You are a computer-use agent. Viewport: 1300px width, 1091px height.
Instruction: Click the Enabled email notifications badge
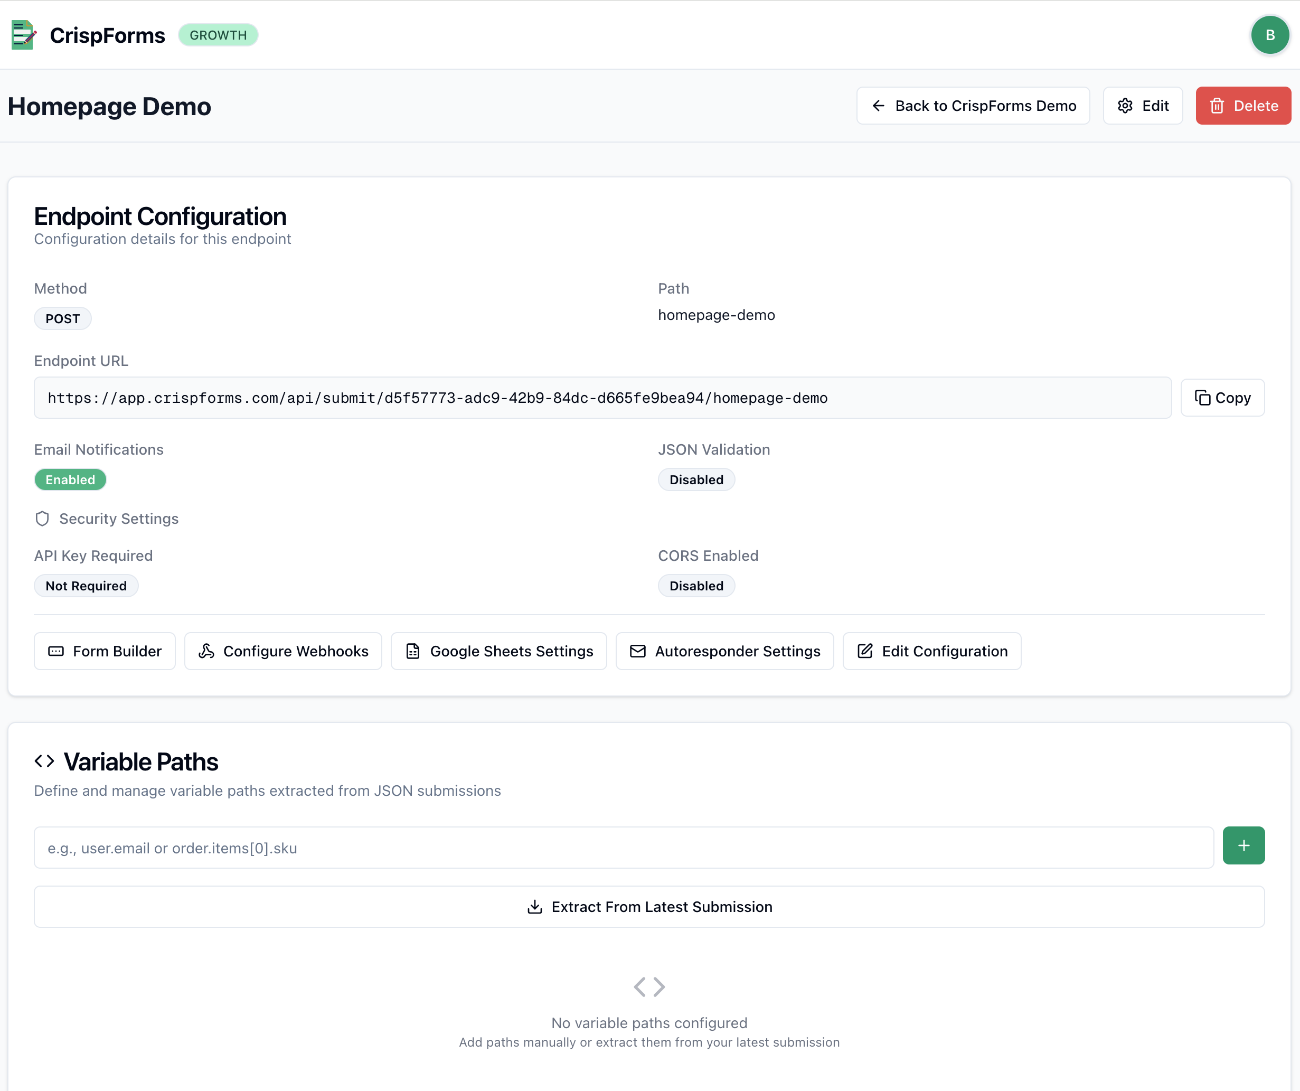(70, 480)
